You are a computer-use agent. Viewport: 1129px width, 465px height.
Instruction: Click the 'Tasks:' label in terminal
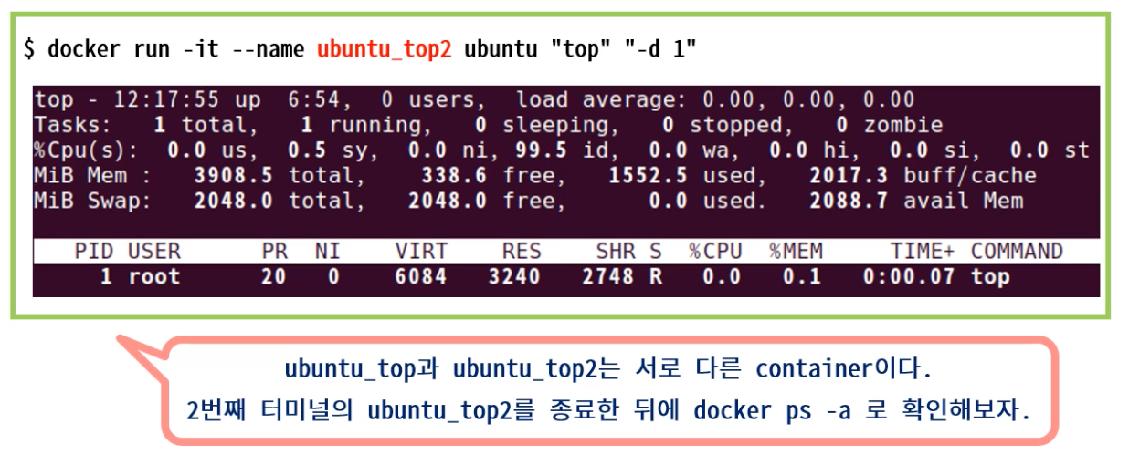coord(71,125)
